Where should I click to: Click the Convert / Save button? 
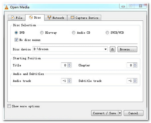105,113
